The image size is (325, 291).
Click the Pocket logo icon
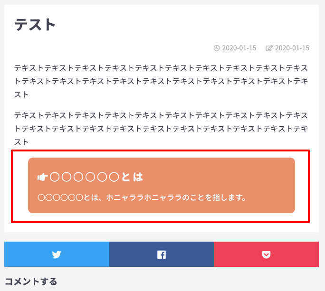(266, 254)
